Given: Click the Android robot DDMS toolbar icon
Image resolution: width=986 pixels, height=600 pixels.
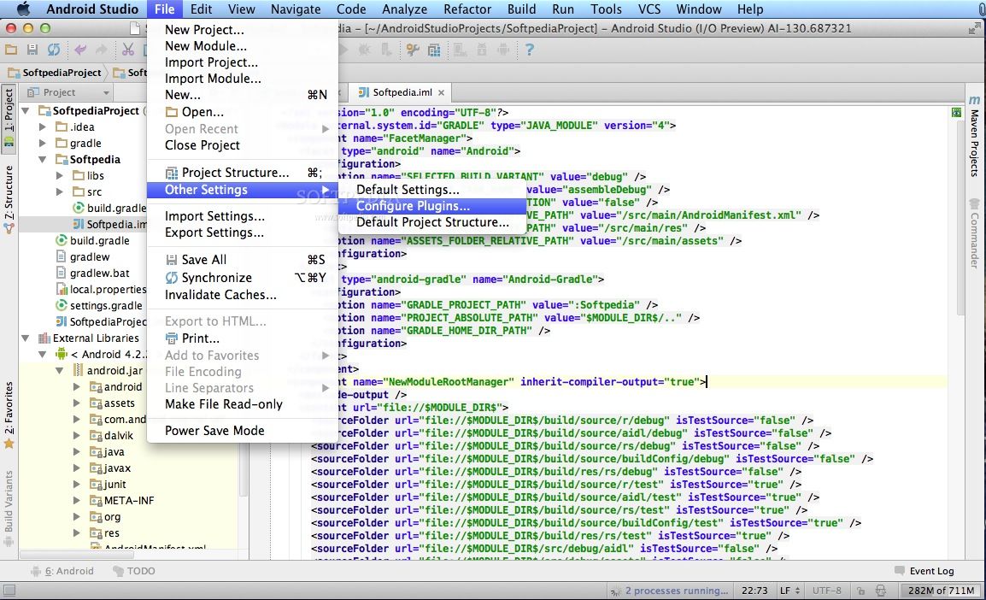Looking at the screenshot, I should tap(503, 50).
